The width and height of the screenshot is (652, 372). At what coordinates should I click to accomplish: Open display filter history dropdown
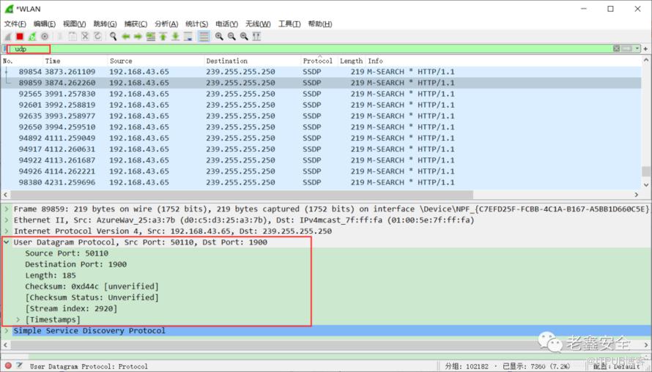(637, 48)
